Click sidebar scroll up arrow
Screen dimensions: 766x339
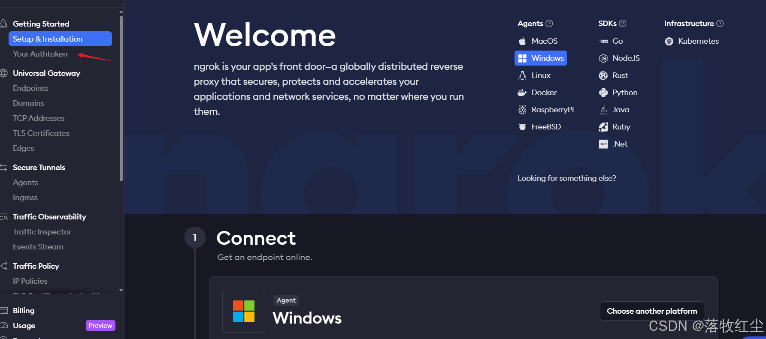pos(121,12)
